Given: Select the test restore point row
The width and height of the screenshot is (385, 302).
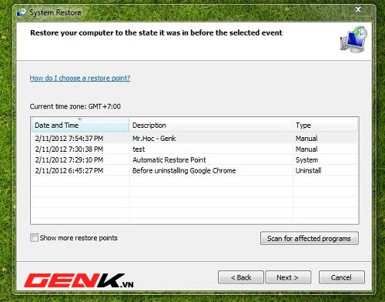Looking at the screenshot, I should click(x=194, y=149).
